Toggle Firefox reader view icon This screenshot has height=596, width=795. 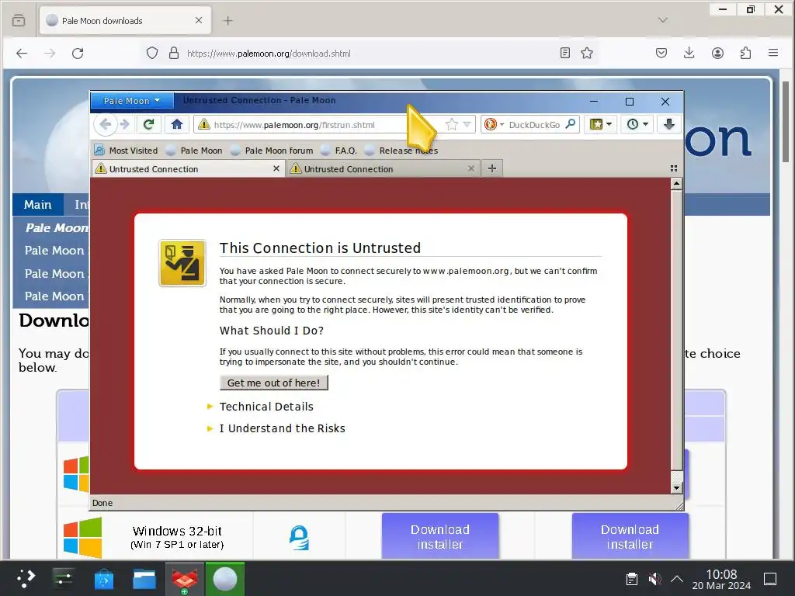tap(565, 53)
